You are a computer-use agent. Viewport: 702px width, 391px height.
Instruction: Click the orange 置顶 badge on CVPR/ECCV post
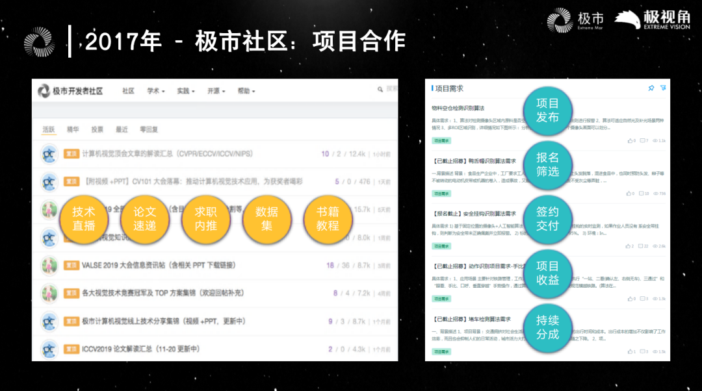pos(71,154)
